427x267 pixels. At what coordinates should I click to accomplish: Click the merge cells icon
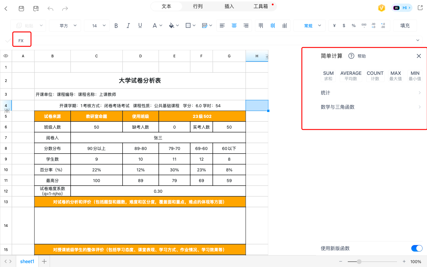(204, 26)
